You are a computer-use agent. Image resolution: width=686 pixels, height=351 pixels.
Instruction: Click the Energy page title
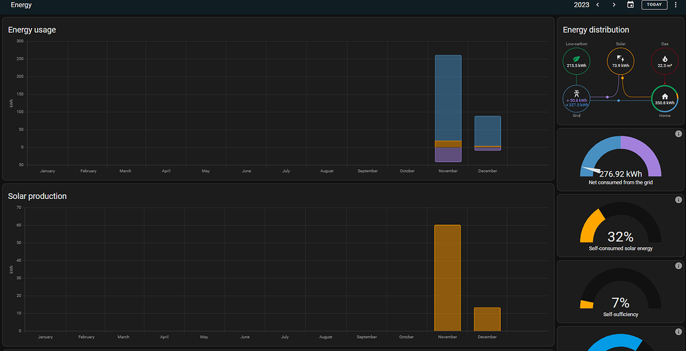(x=21, y=5)
